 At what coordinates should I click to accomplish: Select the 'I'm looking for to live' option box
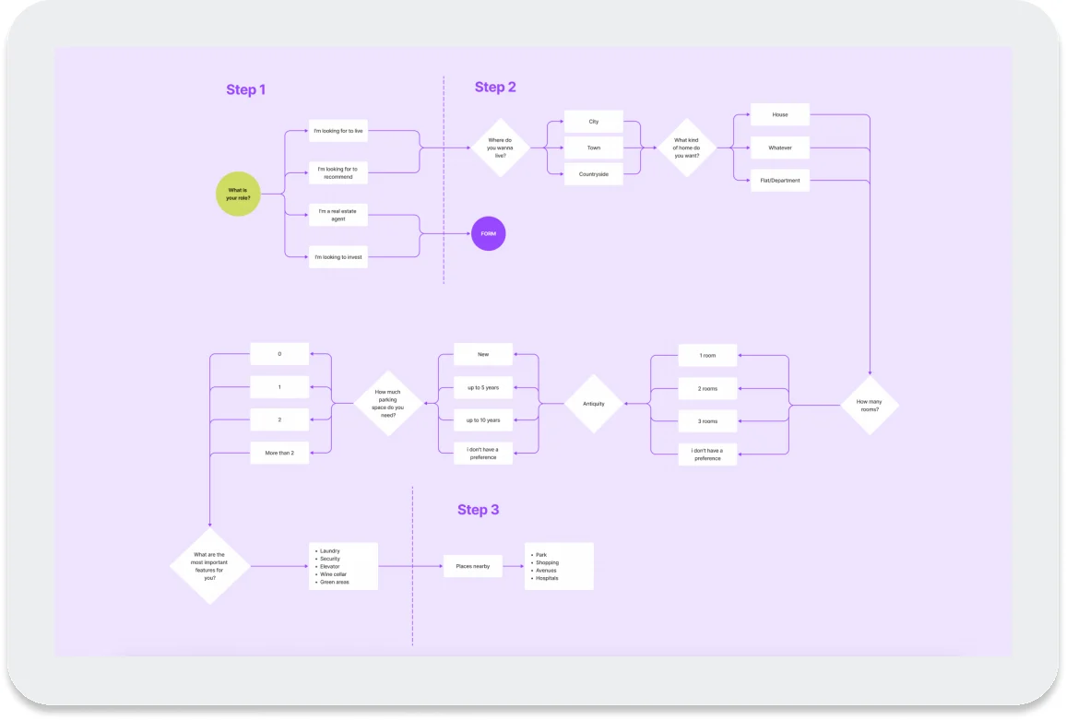click(338, 129)
